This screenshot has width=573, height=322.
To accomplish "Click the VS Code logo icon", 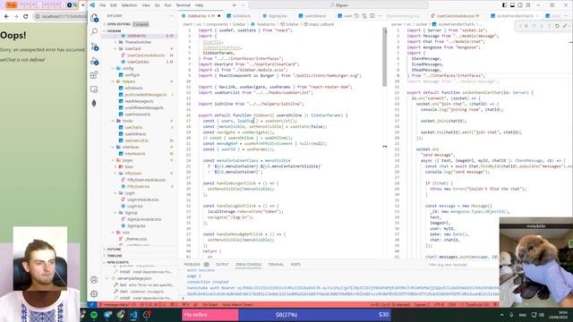I will [92, 5].
